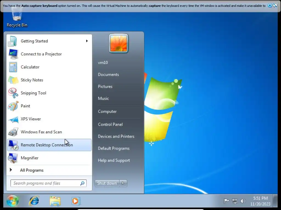Click the Connect to a Projector icon
Screen dimensions: 281x210
pos(13,54)
